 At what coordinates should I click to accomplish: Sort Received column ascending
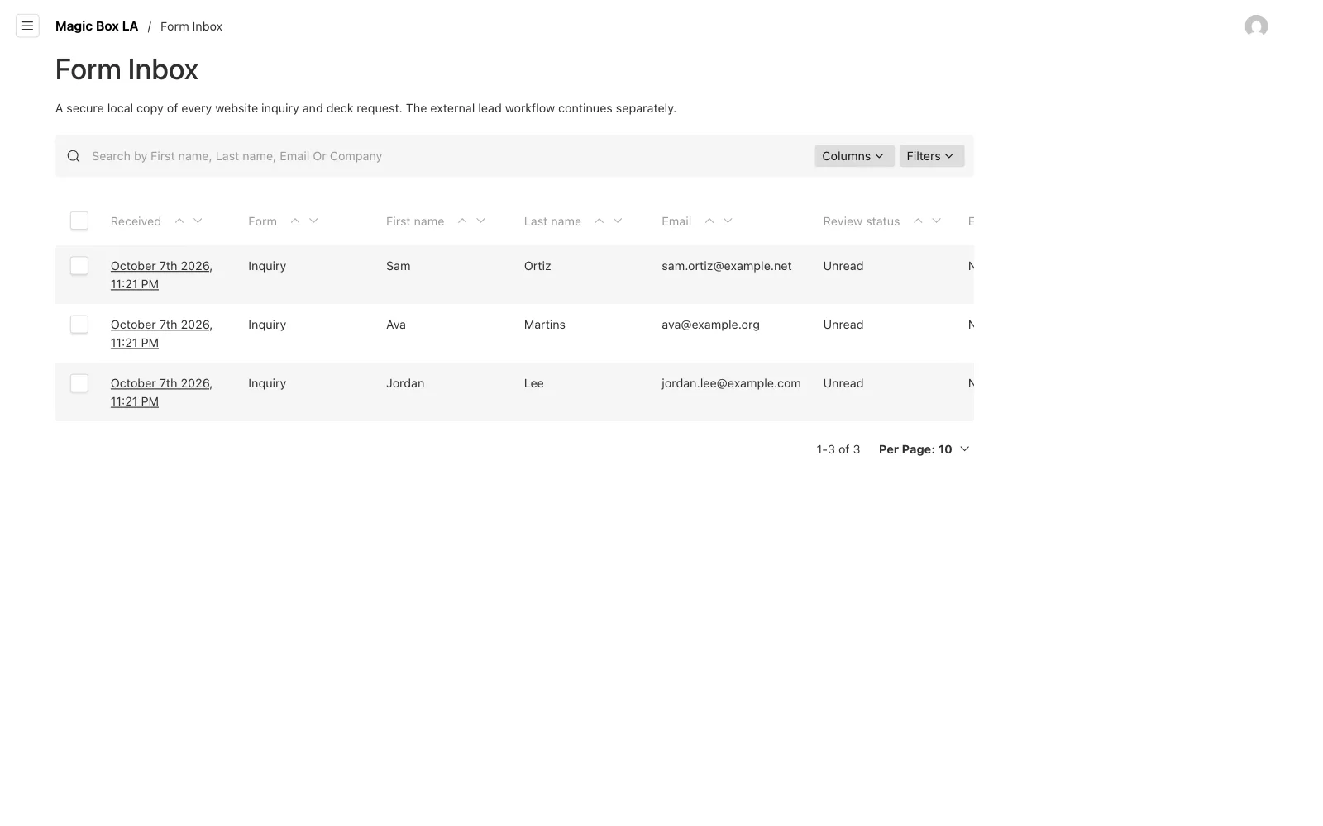click(179, 221)
